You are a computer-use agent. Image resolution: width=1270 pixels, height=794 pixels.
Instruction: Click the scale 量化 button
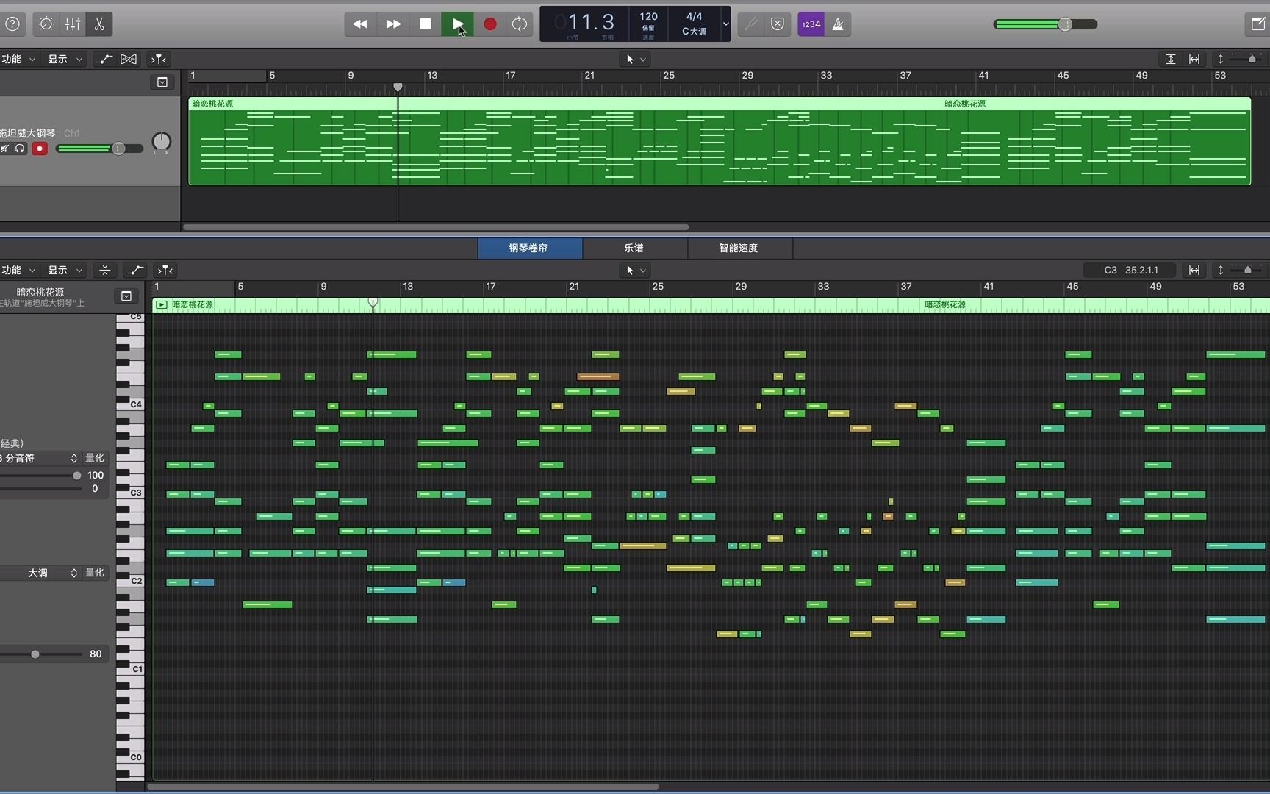point(94,573)
